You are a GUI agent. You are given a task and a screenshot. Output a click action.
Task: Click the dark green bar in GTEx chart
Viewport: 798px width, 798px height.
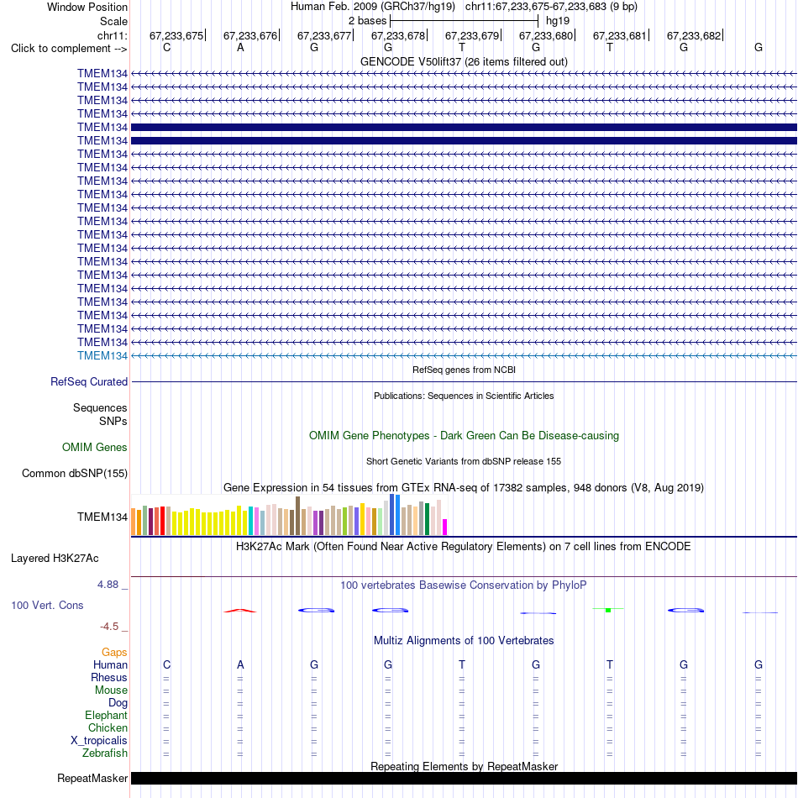[x=427, y=519]
